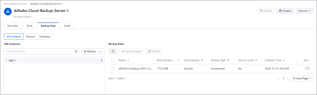Click the Sync to Local column filter icon
The image size is (317, 95).
[x=256, y=60]
